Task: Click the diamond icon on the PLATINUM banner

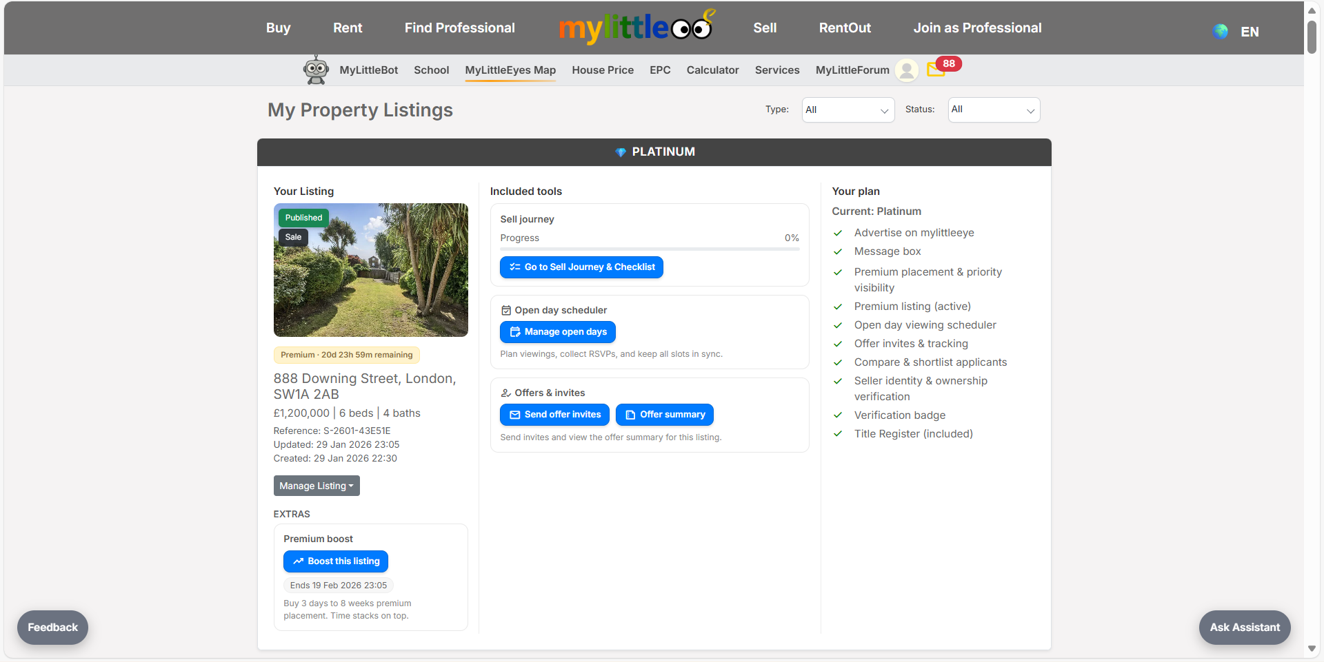Action: (x=619, y=152)
